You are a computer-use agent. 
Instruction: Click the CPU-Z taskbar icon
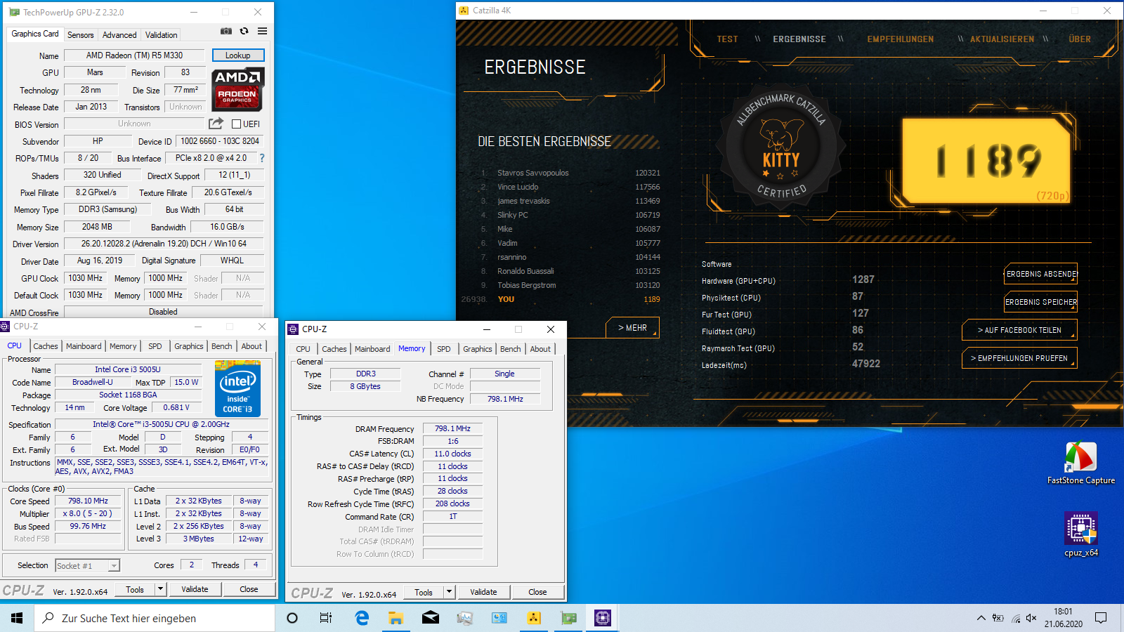click(x=603, y=618)
